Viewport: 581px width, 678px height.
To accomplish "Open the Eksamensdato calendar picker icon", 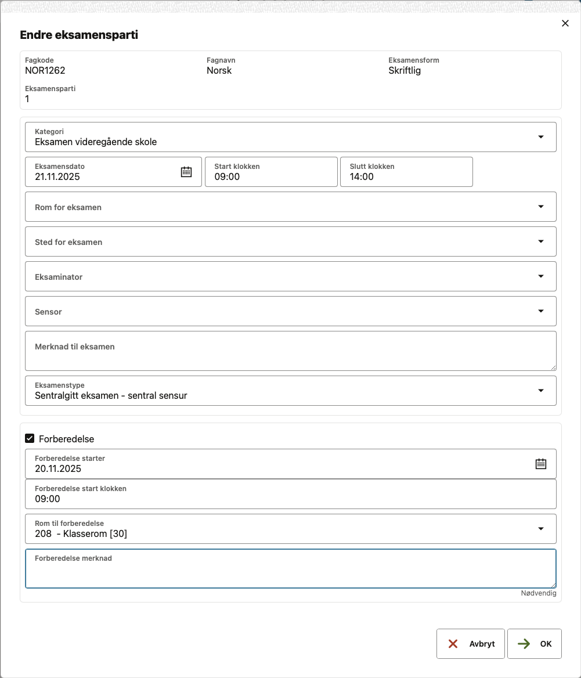I will pos(186,172).
